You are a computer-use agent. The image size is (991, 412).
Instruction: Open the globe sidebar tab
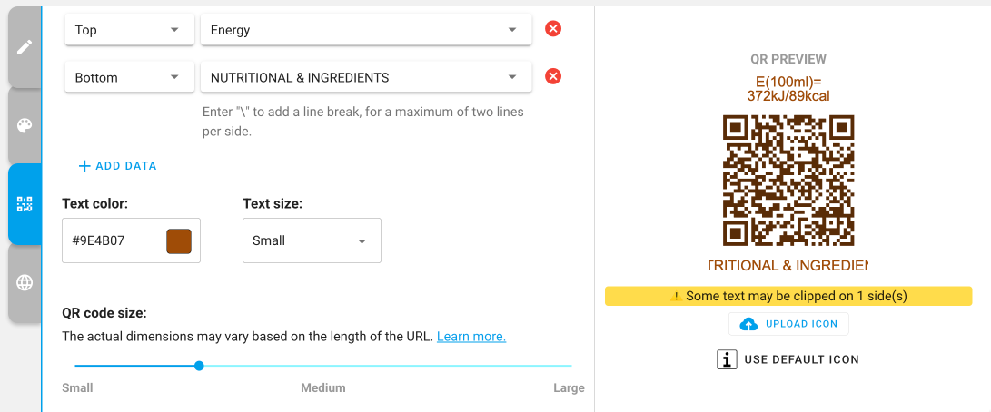[x=25, y=282]
